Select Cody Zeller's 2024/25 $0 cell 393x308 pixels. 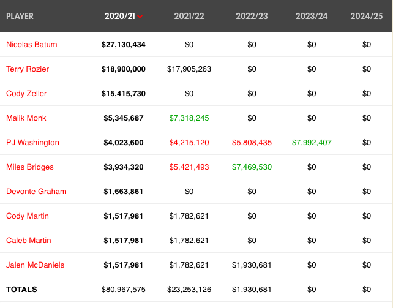point(367,94)
